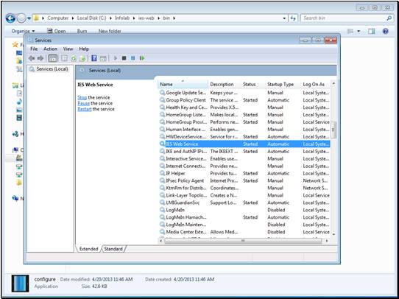Click the horizontal scrollbar in services list
This screenshot has height=299, width=399.
click(x=243, y=241)
